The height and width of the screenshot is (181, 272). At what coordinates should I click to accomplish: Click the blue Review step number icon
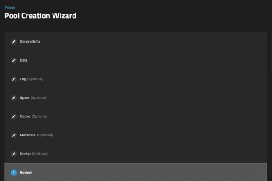(x=13, y=173)
